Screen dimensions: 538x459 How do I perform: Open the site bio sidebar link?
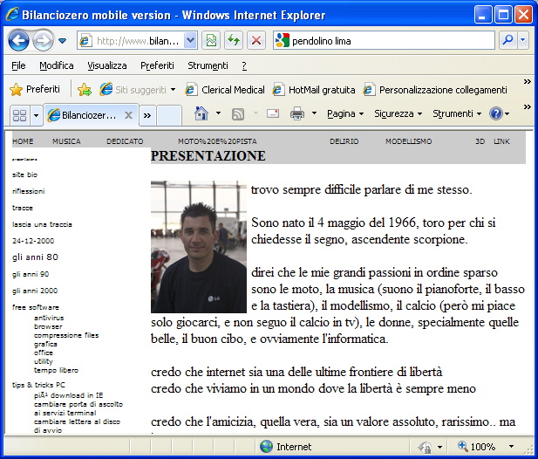24,175
